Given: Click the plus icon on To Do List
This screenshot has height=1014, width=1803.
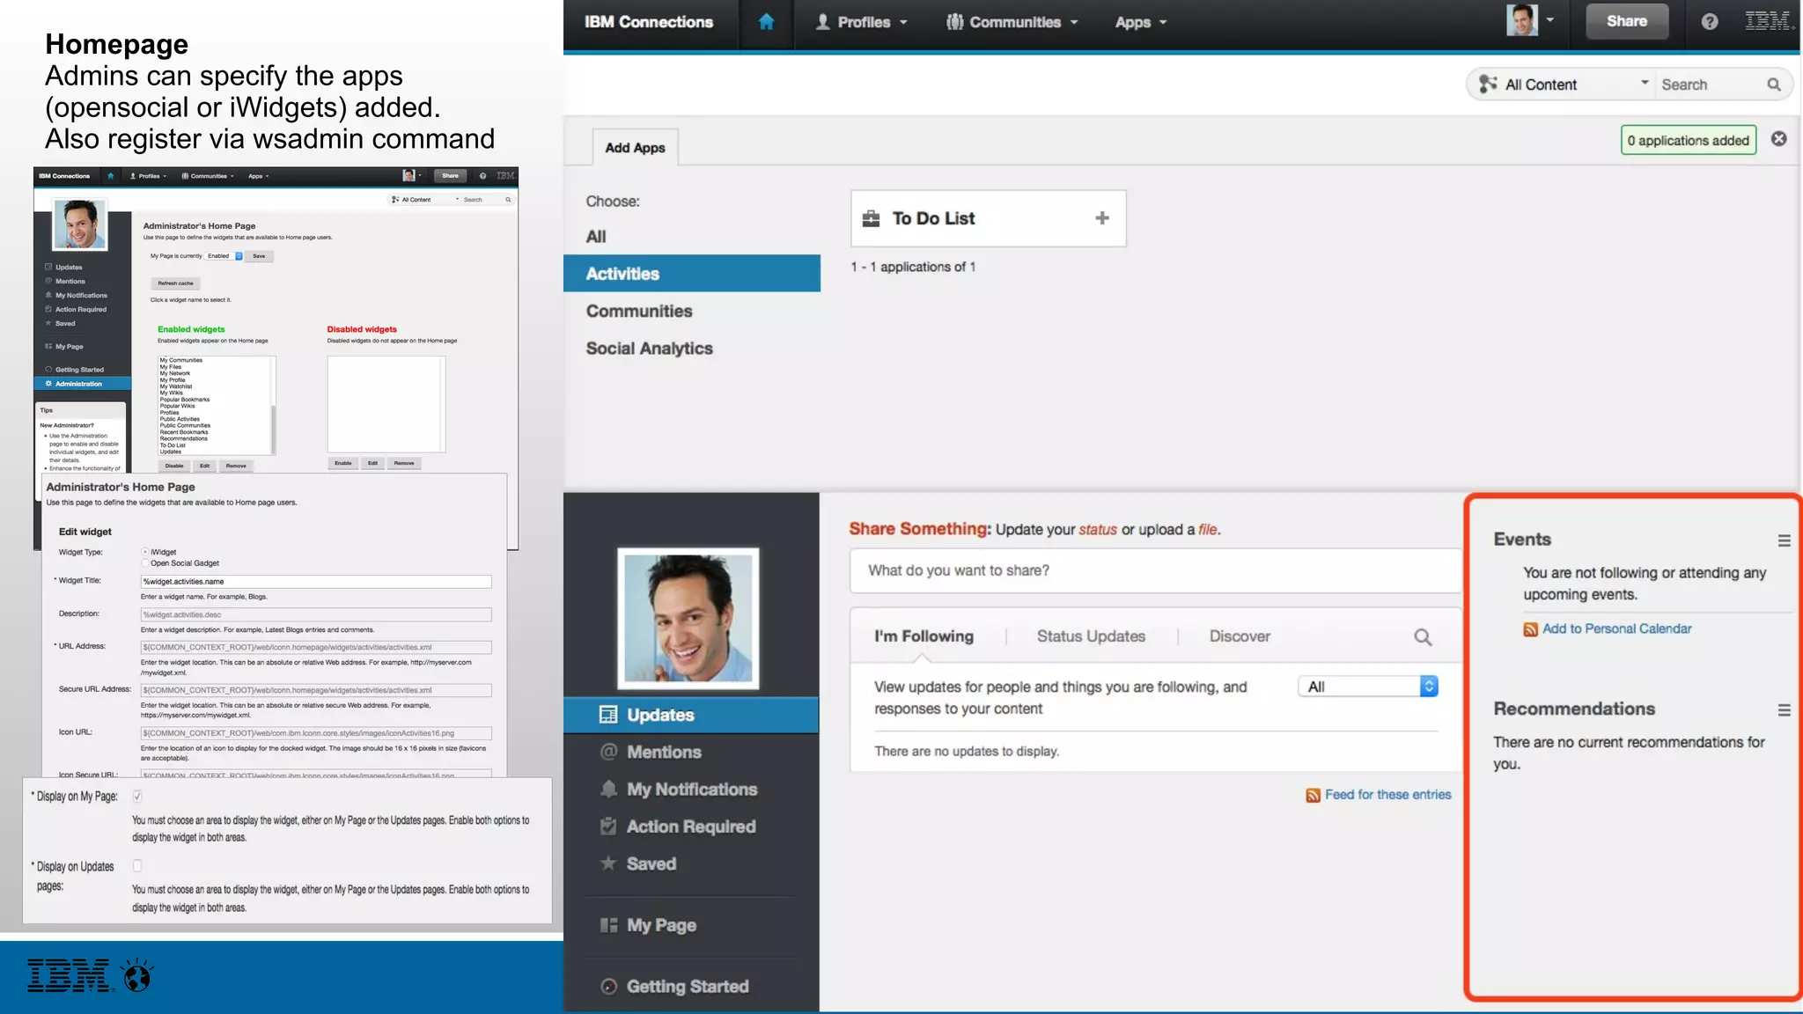Looking at the screenshot, I should pyautogui.click(x=1101, y=218).
